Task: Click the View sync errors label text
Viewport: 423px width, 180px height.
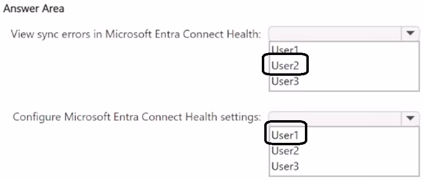Action: click(x=136, y=34)
